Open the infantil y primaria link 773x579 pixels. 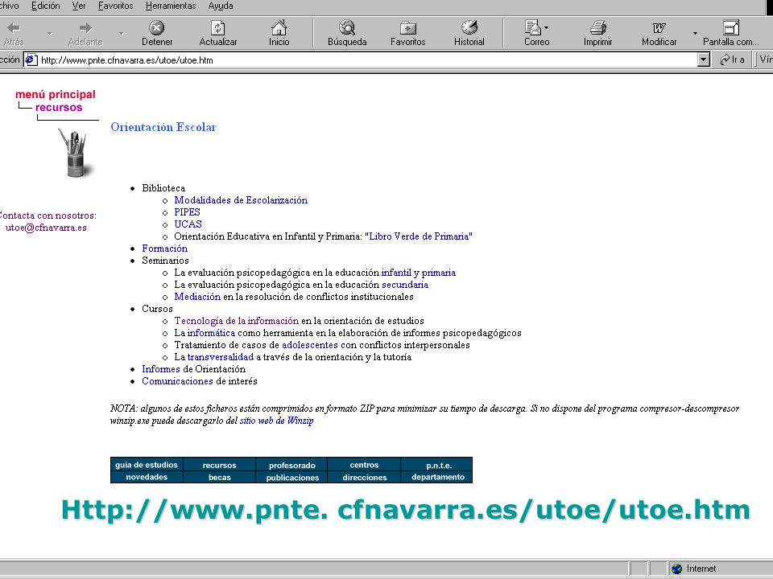point(419,273)
